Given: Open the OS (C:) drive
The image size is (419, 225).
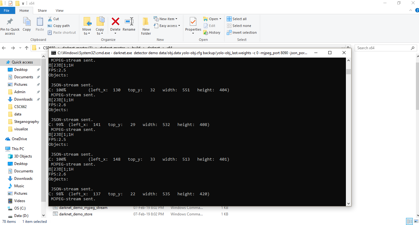Looking at the screenshot, I should (x=20, y=208).
